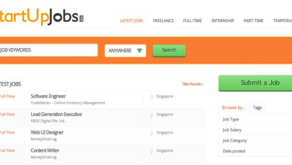Open the Software Engineer job listing
Viewport: 292px width, 165px height.
(x=48, y=96)
